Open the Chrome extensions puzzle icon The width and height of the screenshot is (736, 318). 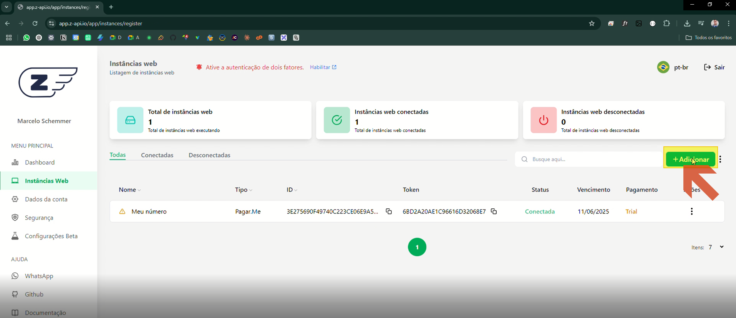(x=666, y=23)
